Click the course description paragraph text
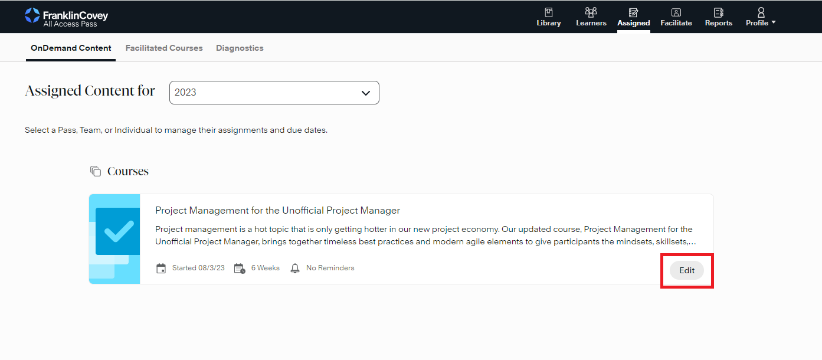 (x=424, y=235)
